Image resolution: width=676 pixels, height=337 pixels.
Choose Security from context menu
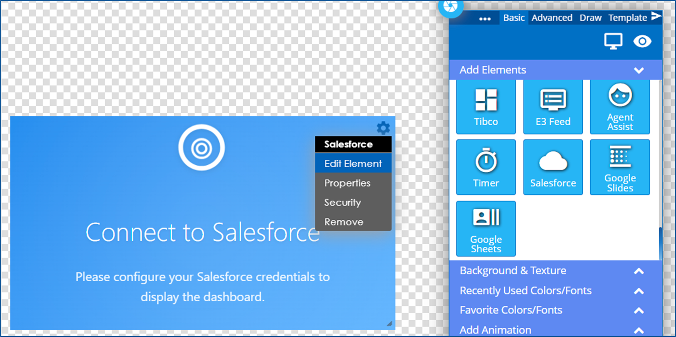pos(353,202)
